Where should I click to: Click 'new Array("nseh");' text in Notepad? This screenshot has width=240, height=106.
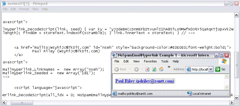(84, 69)
